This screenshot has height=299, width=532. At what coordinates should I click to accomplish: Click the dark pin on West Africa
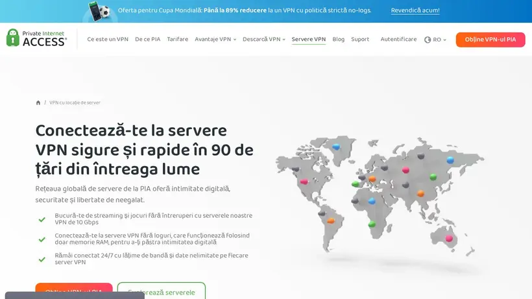pyautogui.click(x=355, y=200)
